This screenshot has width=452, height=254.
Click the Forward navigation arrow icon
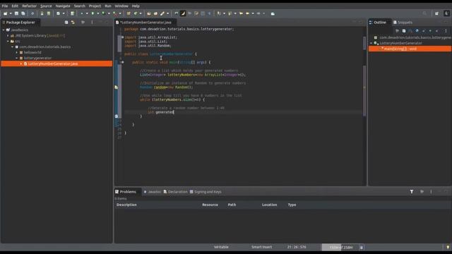(258, 13)
